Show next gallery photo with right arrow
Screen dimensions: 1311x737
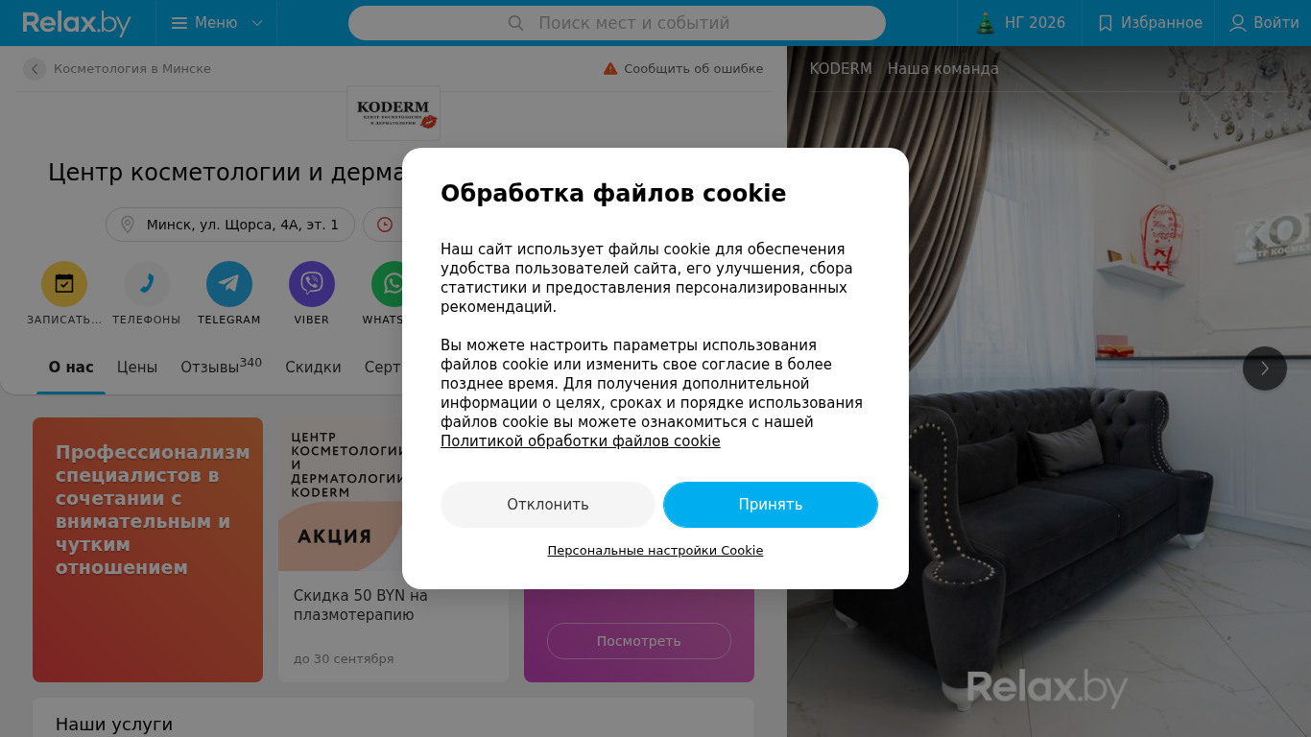pyautogui.click(x=1265, y=368)
